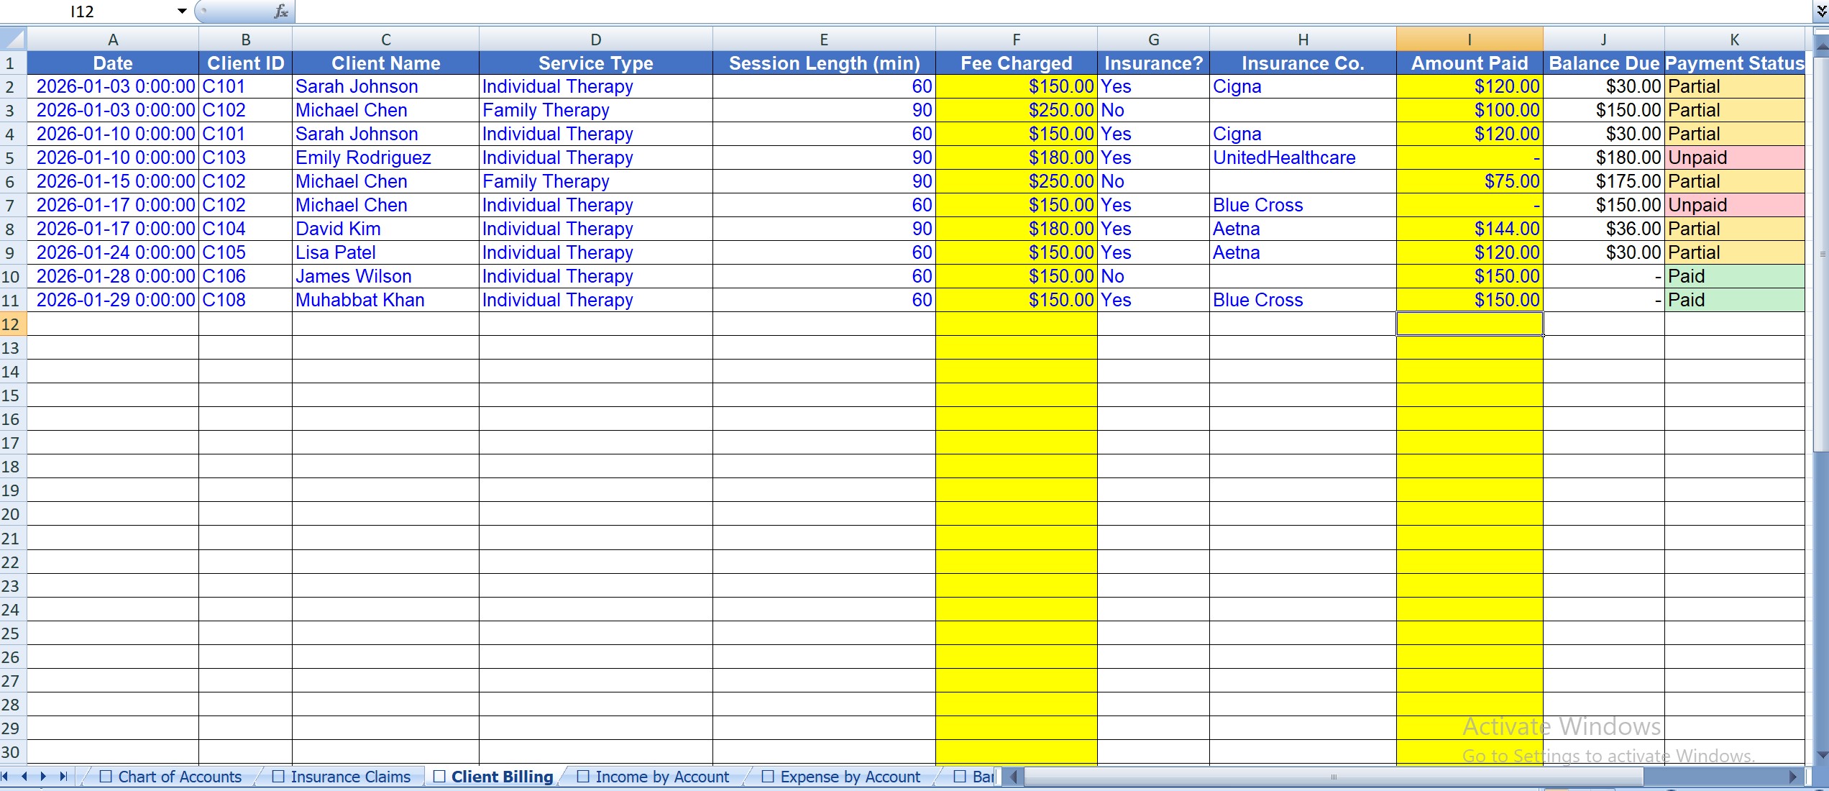Click the Select All corner triangle

14,39
